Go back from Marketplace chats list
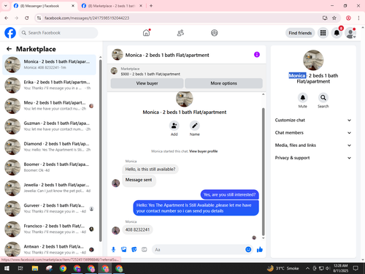Screen dimensions: 365x274 [9, 49]
